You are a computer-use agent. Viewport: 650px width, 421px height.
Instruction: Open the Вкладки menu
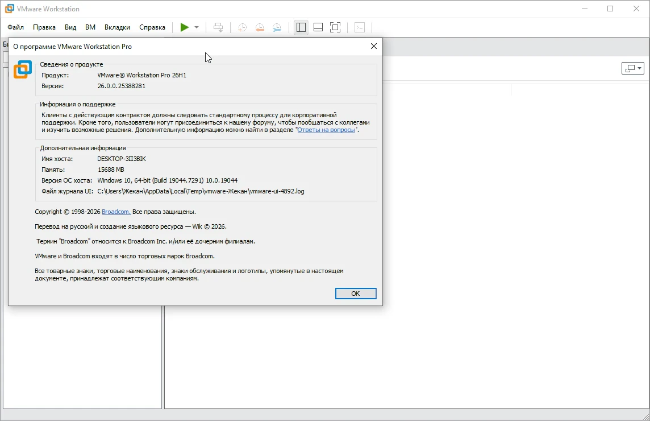tap(117, 27)
